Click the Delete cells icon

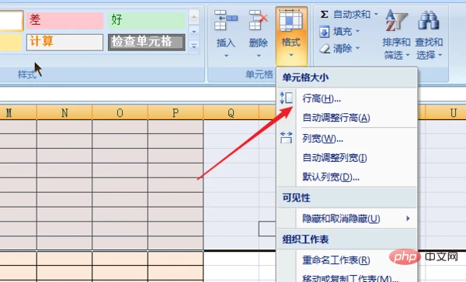(259, 20)
